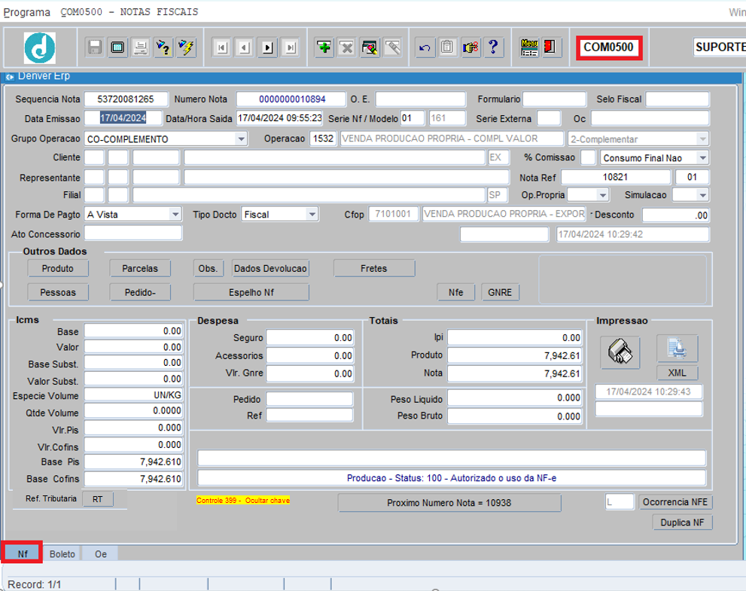Open the Forma De Pagto dropdown
The width and height of the screenshot is (746, 591).
coord(175,214)
